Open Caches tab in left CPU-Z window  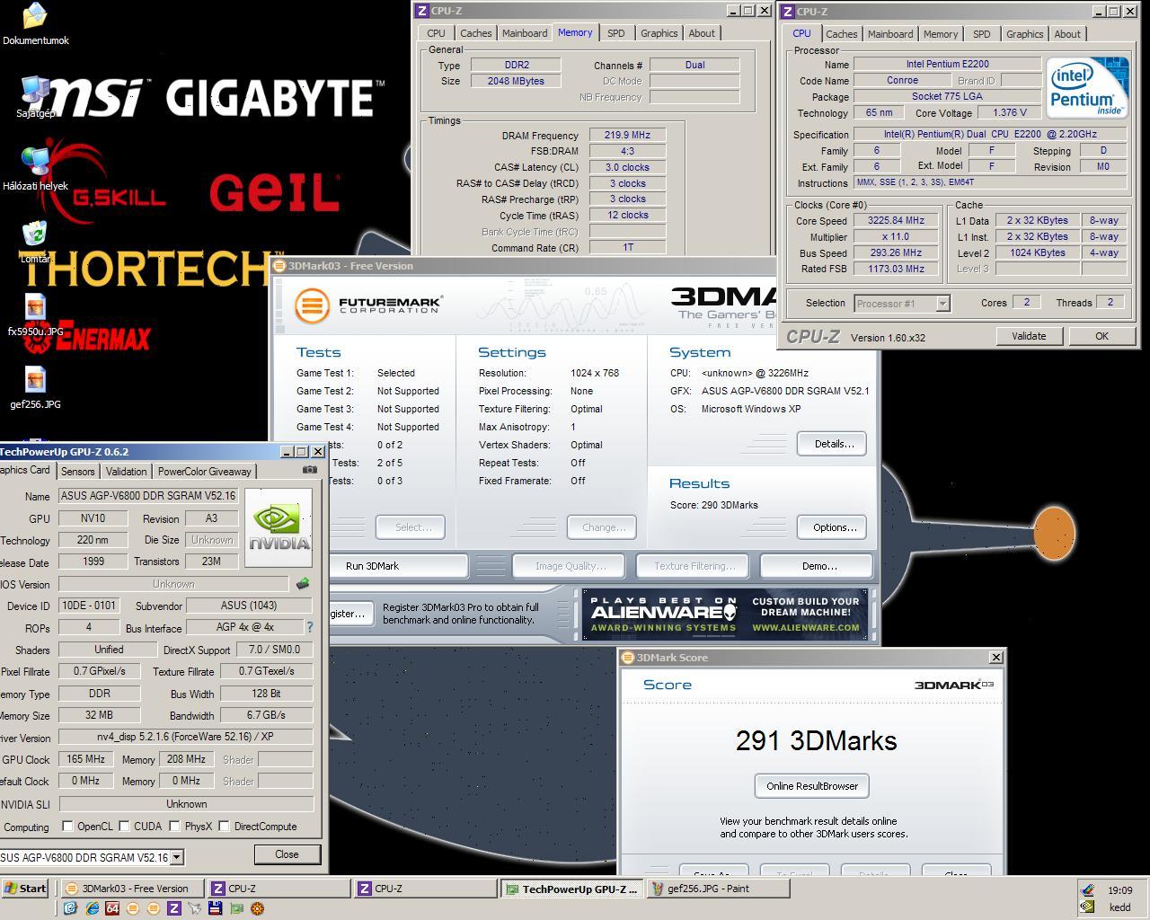(476, 33)
